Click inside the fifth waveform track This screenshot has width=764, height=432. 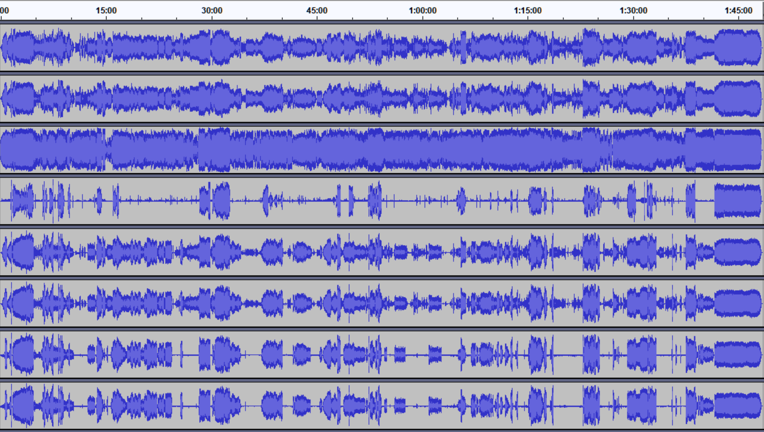click(x=382, y=252)
